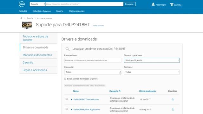Expand Dell P2418HT Touch Monitor row triangle
203x114 pixels.
71,99
